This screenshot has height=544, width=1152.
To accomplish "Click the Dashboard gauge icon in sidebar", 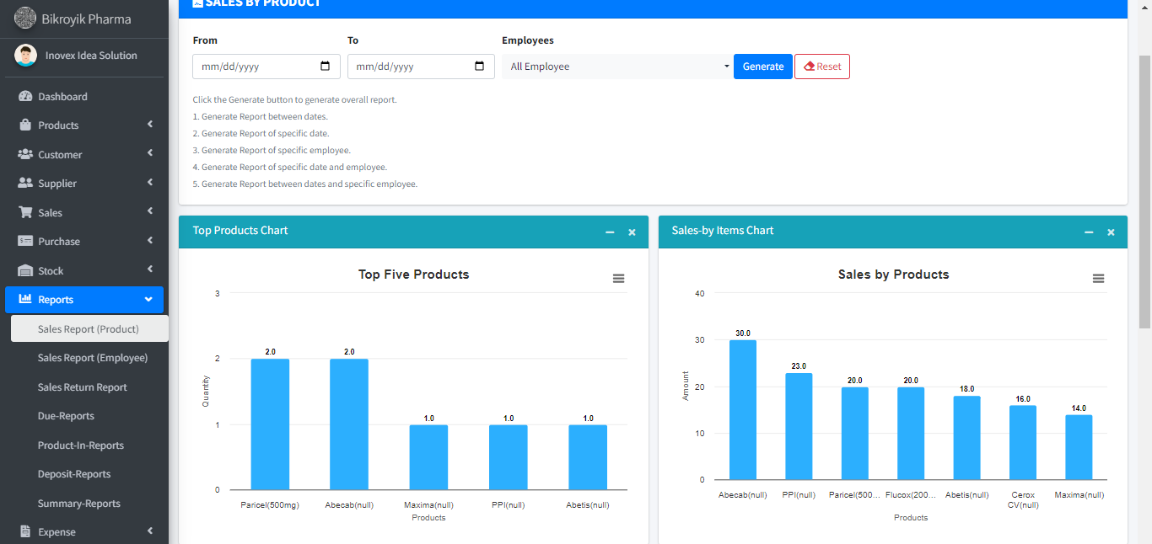I will click(25, 97).
